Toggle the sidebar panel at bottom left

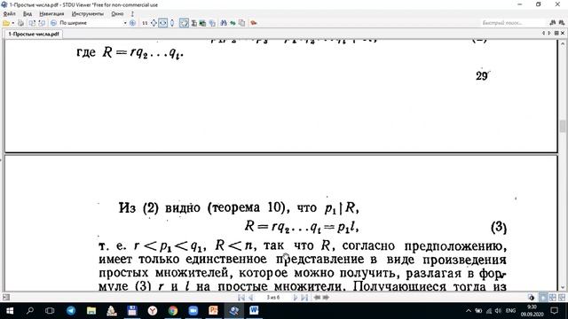6,298
